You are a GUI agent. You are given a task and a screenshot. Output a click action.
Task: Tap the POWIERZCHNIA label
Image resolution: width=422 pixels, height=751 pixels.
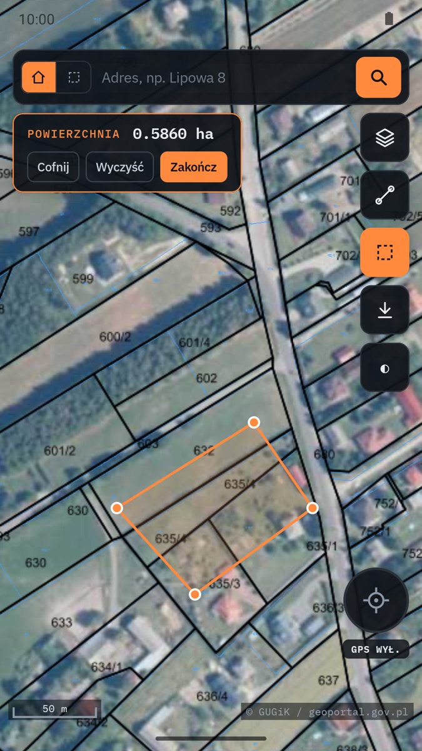click(x=74, y=134)
